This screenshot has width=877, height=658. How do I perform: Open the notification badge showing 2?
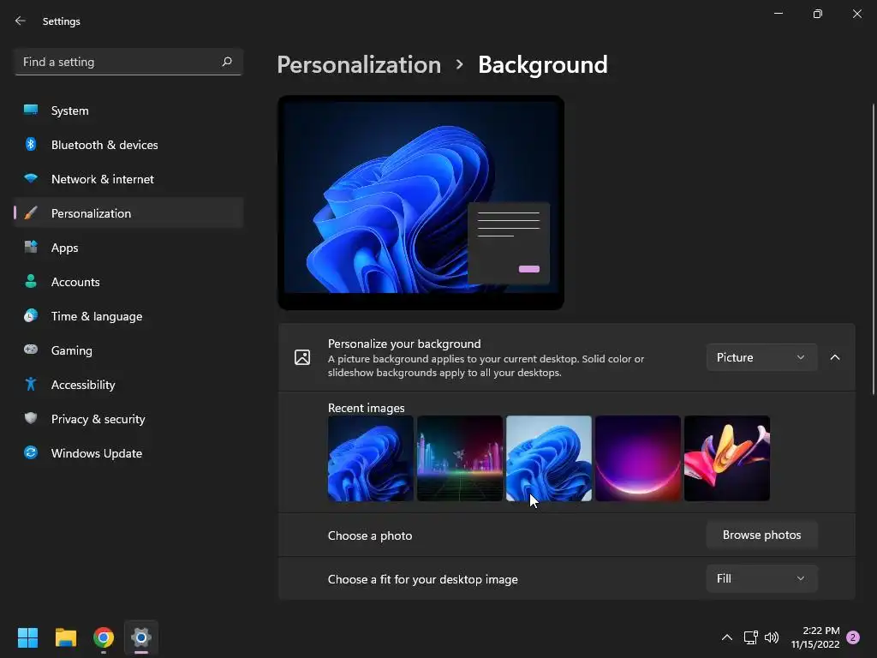click(x=853, y=637)
